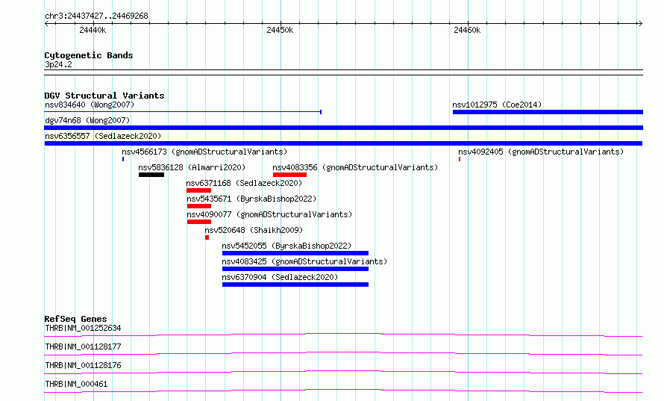Click the THRB|NM_001252634 transcript label
This screenshot has width=664, height=401.
(x=83, y=328)
